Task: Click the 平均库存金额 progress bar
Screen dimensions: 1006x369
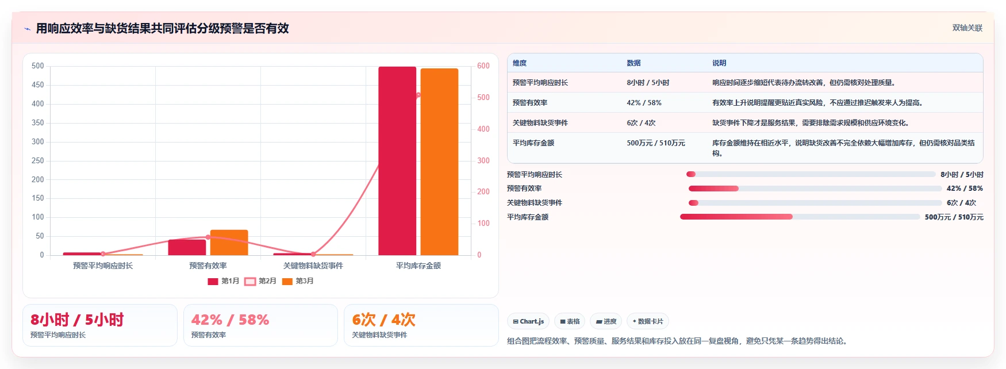Action: (800, 217)
